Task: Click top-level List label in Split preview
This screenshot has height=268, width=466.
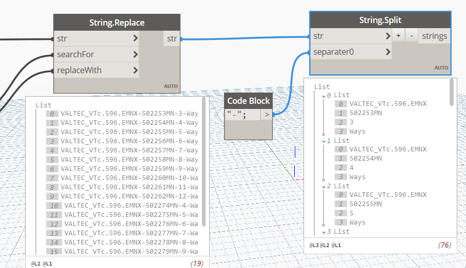Action: coord(322,87)
